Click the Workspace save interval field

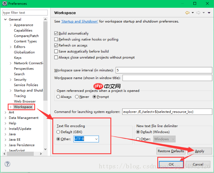(164, 70)
